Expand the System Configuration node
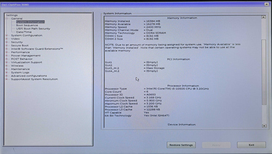 coord(6,35)
